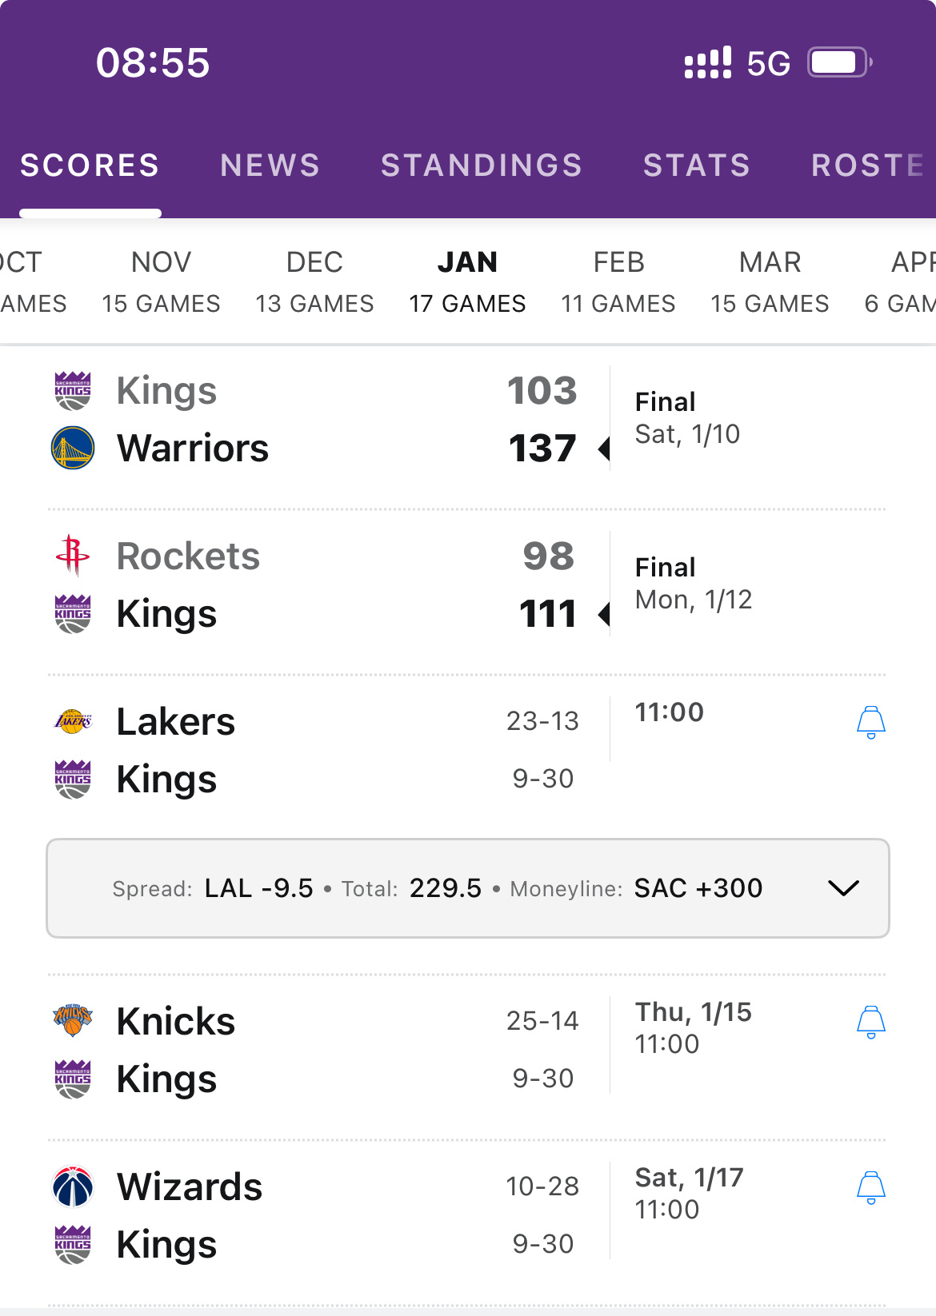Tap the Rockets team logo
This screenshot has height=1316, width=936.
coord(73,556)
